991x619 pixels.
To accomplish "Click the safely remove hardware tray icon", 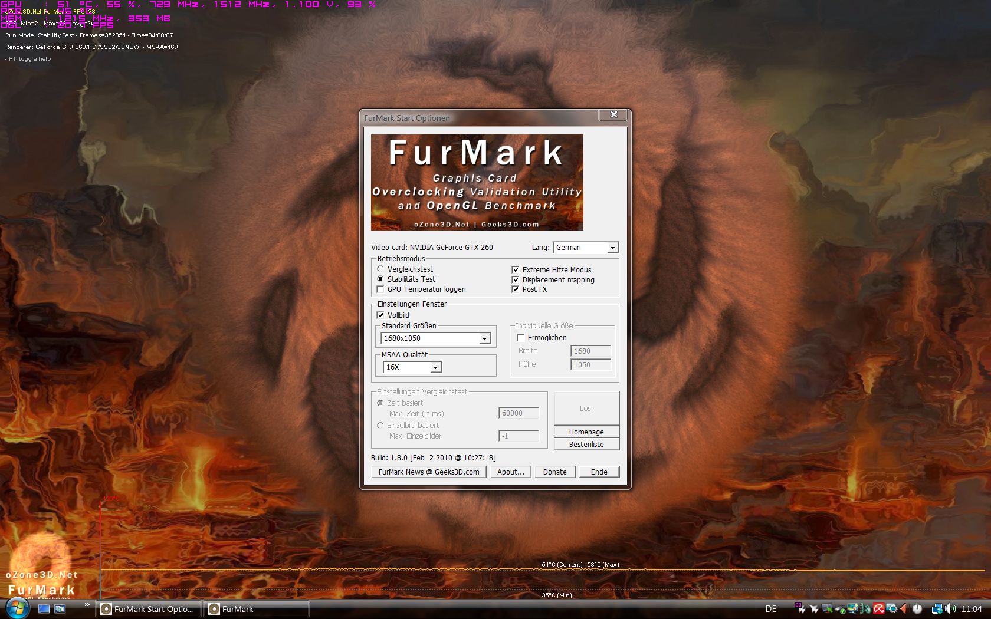I will pos(841,610).
